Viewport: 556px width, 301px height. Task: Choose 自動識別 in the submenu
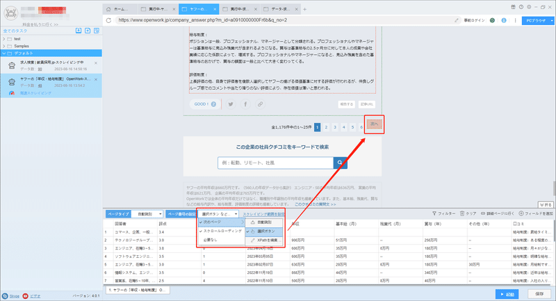264,222
